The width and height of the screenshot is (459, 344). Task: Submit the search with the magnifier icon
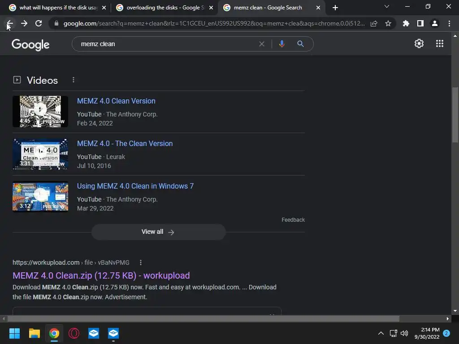click(x=300, y=44)
